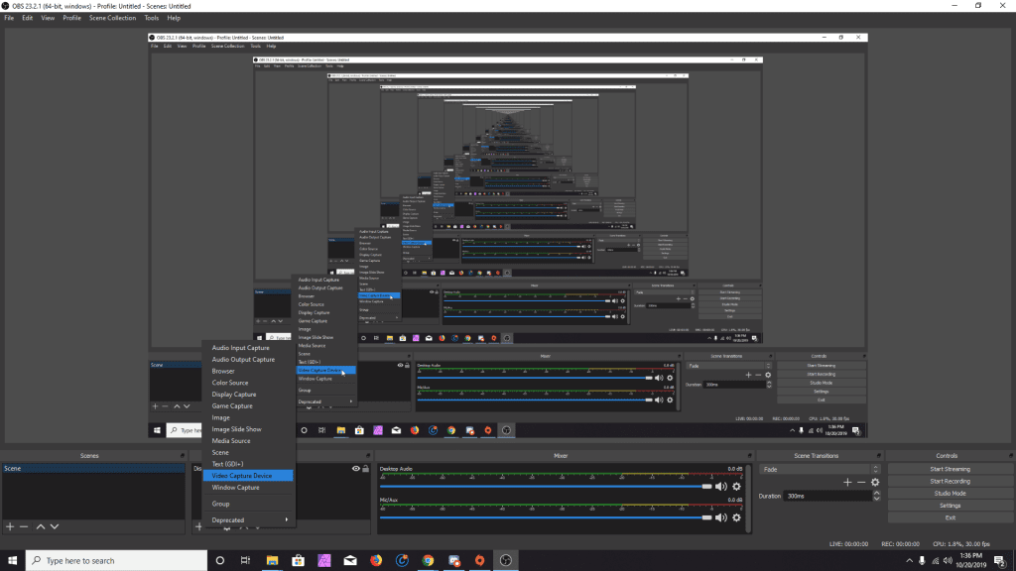Undock the Scene Transitions panel using its float icon

879,456
